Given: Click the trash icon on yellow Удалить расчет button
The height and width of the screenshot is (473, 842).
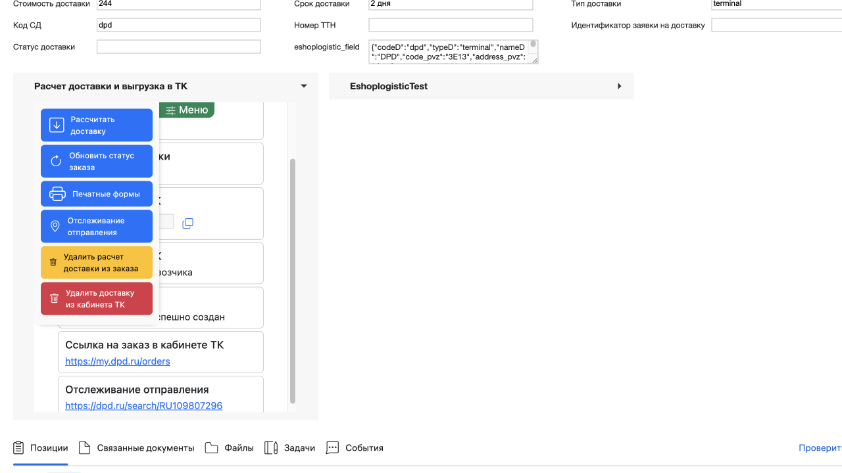Looking at the screenshot, I should (53, 263).
